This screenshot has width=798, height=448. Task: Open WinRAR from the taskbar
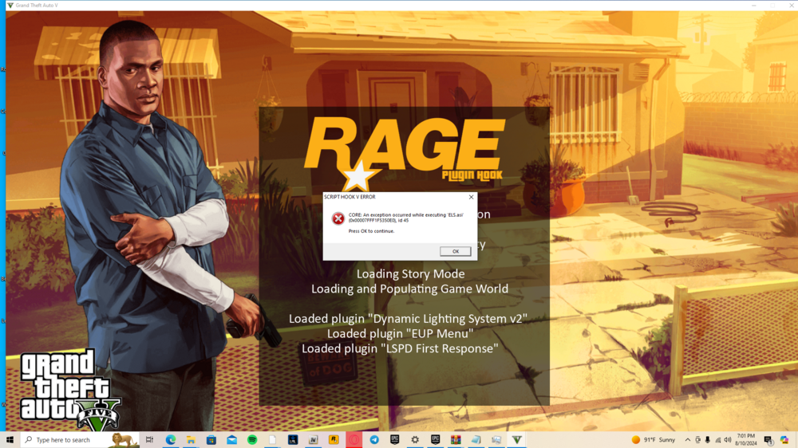tap(456, 440)
